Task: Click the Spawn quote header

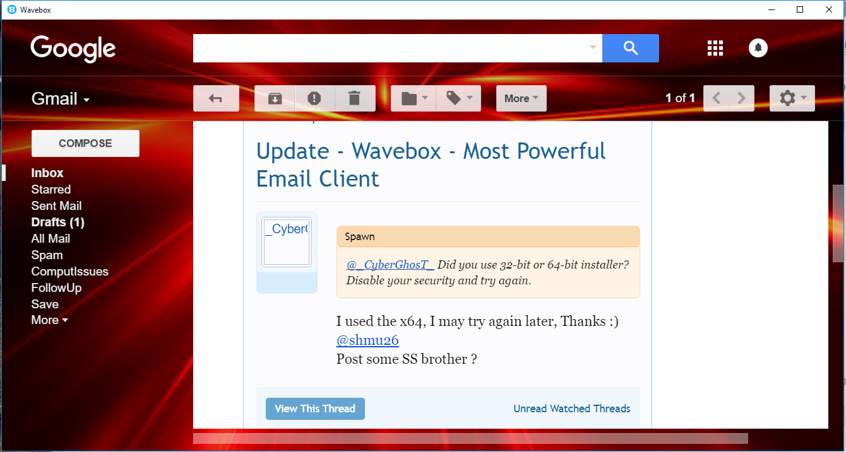Action: pos(488,236)
